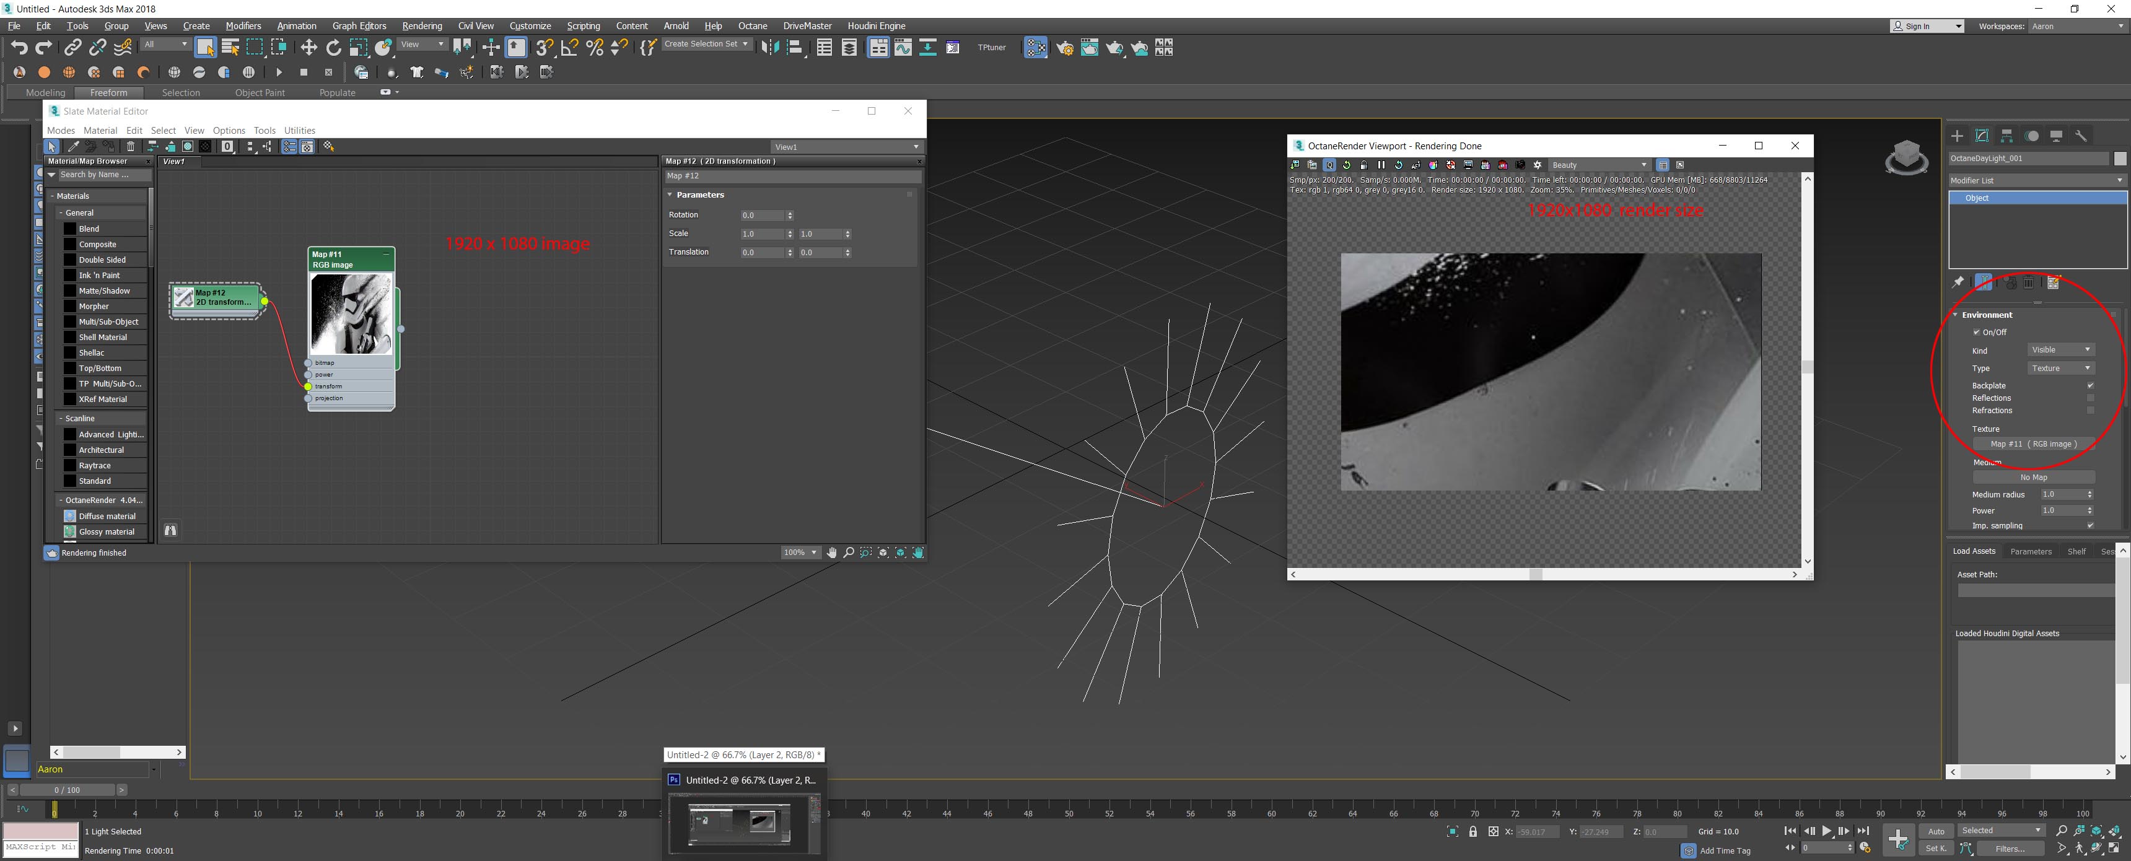Uncheck the Backplate checkbox
Image resolution: width=2131 pixels, height=861 pixels.
tap(2089, 385)
